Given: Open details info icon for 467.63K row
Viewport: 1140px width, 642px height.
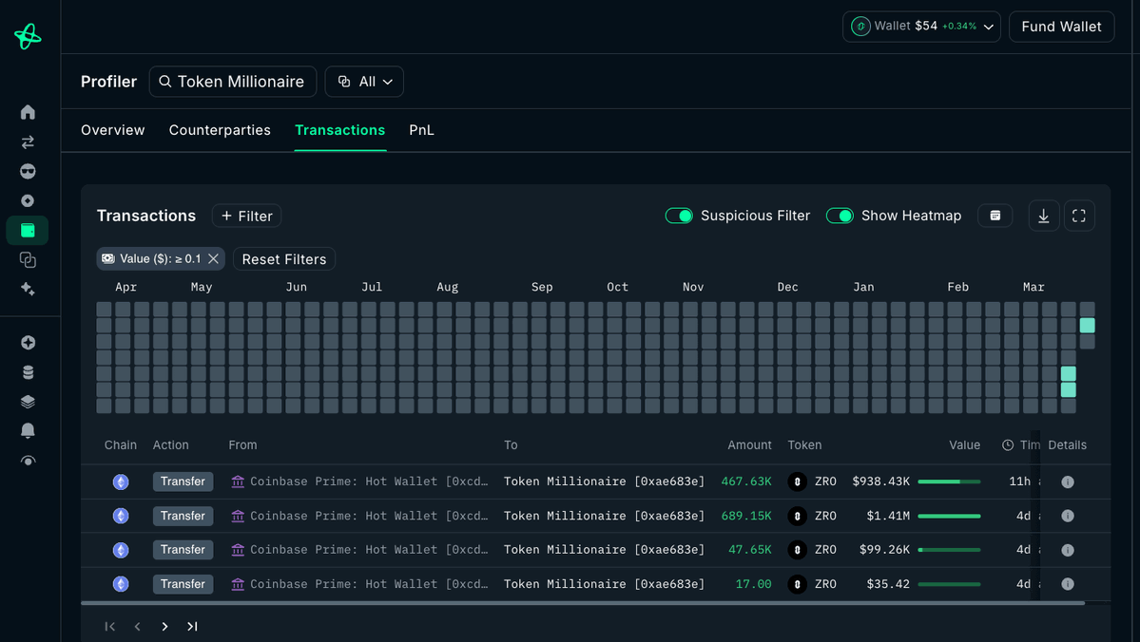Looking at the screenshot, I should pos(1068,482).
